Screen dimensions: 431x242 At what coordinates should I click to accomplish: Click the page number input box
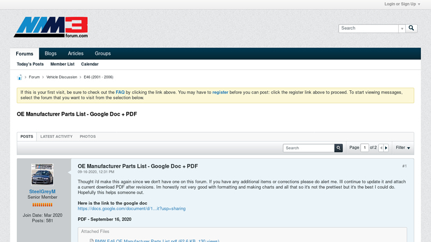[x=365, y=148]
